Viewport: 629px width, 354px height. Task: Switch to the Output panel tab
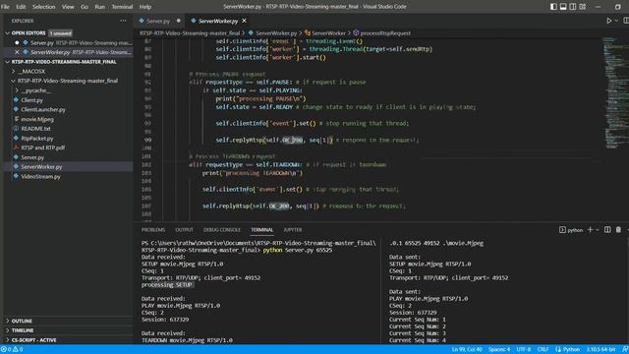tap(184, 230)
